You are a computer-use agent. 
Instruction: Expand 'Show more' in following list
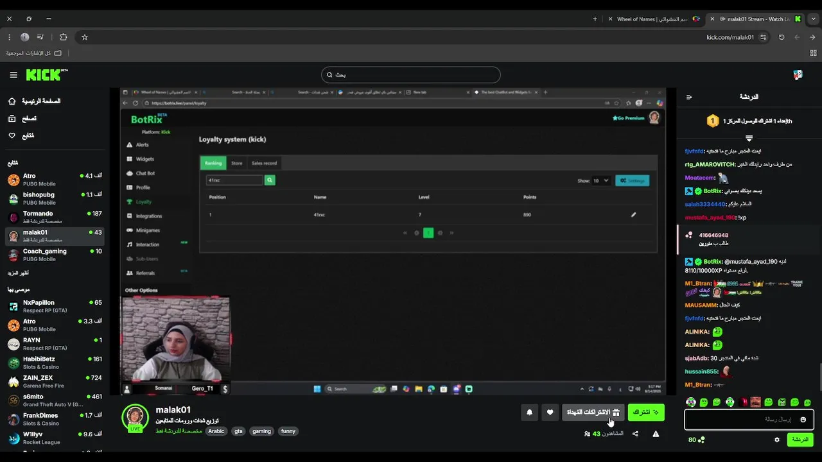19,273
